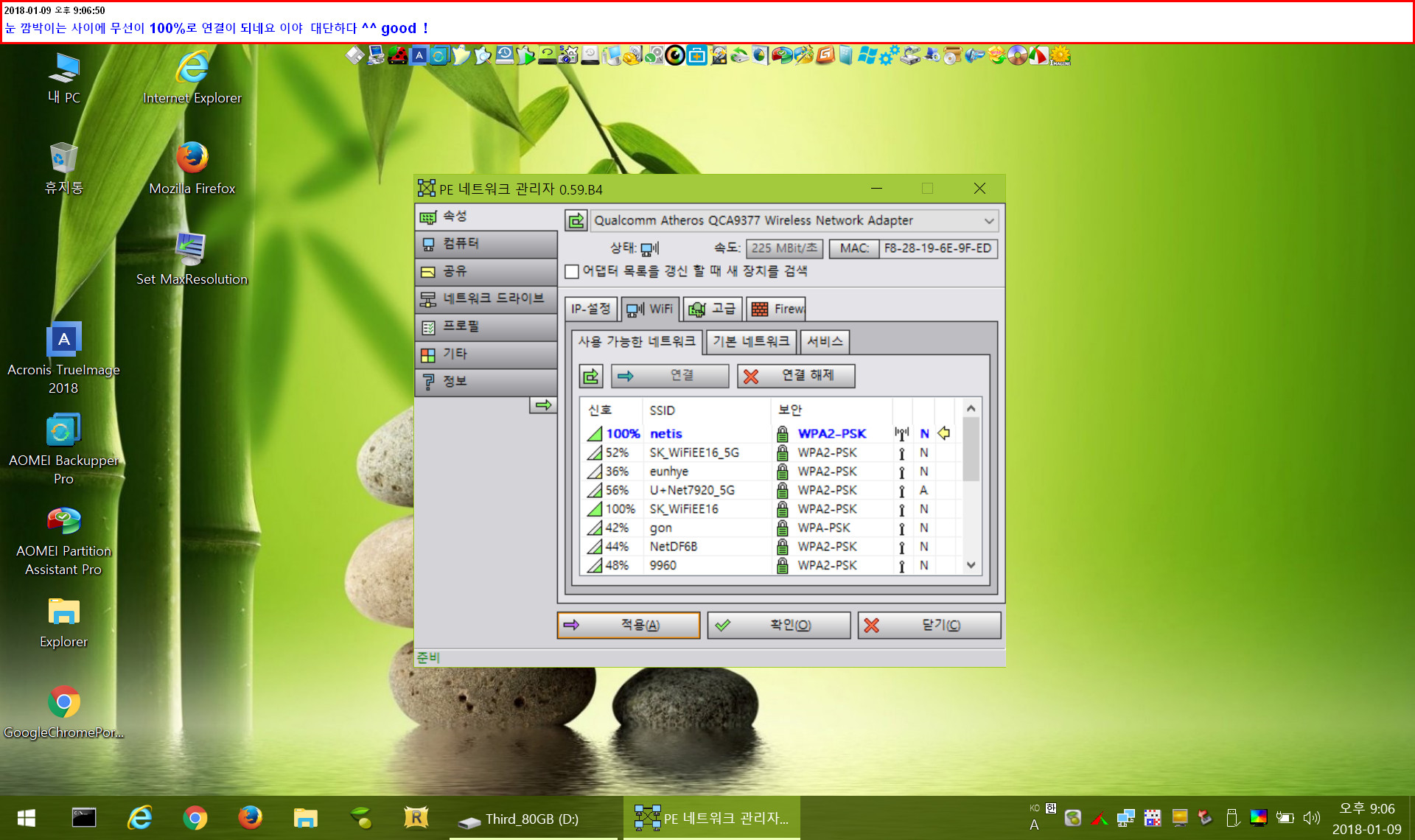Toggle the 어댑터 목록을 갱신 할 때 checkbox
1415x840 pixels.
click(x=572, y=271)
